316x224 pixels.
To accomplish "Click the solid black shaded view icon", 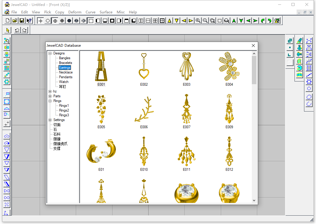I will 69,21.
